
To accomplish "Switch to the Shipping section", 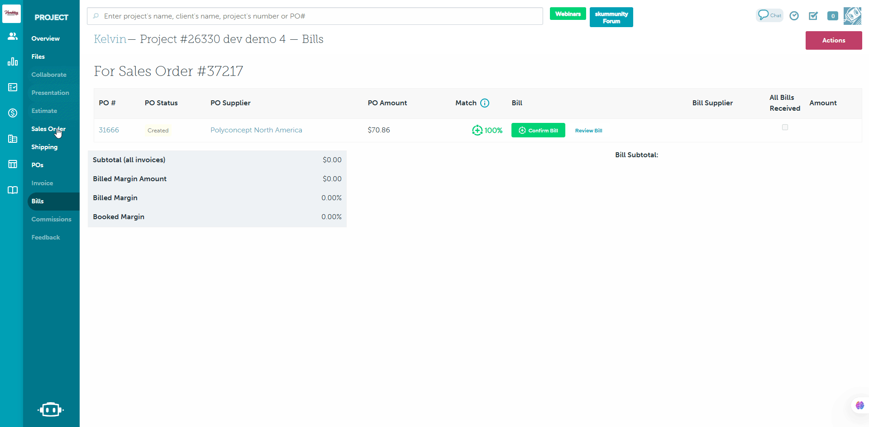I will tap(44, 147).
